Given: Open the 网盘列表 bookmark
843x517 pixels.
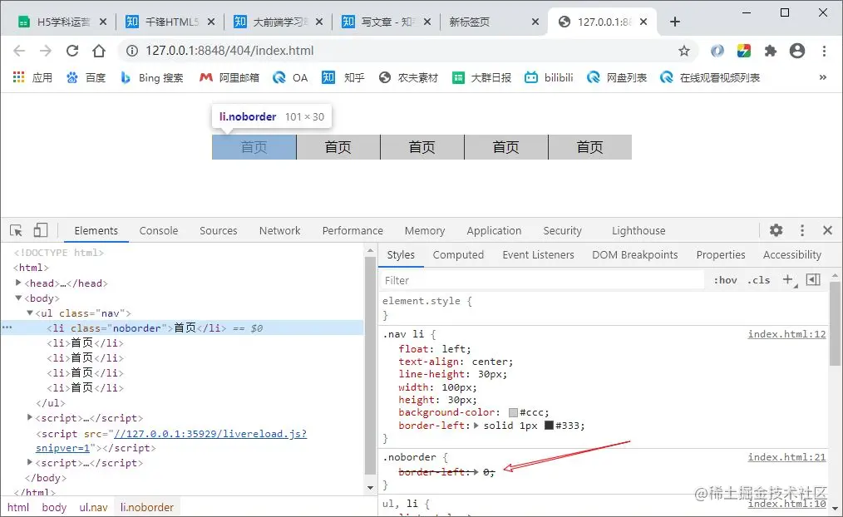Looking at the screenshot, I should click(617, 77).
